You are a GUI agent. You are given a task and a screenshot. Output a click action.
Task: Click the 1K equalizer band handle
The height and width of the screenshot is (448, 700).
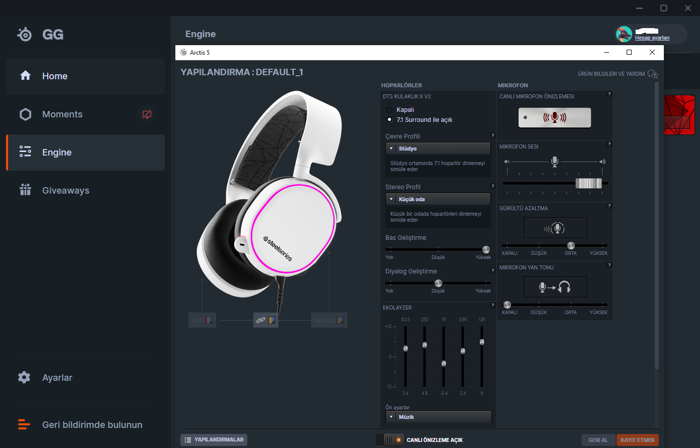click(444, 363)
